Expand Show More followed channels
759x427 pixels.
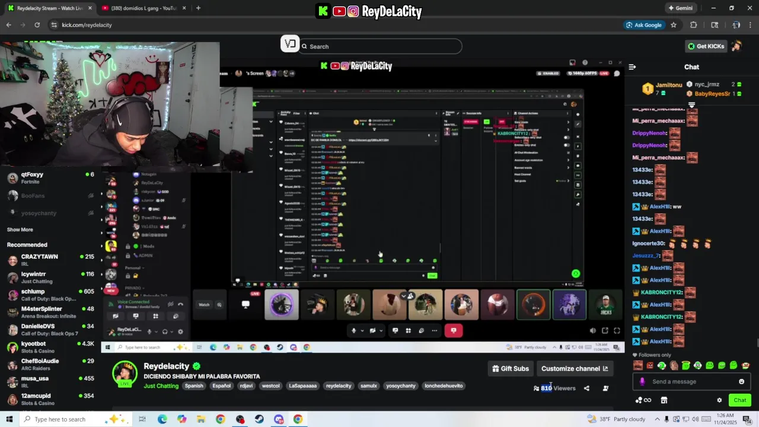(20, 230)
